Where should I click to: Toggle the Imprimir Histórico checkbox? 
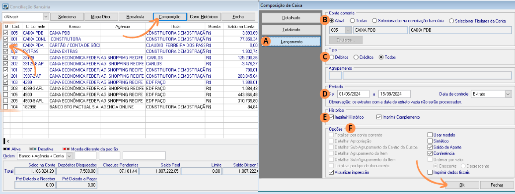[331, 117]
